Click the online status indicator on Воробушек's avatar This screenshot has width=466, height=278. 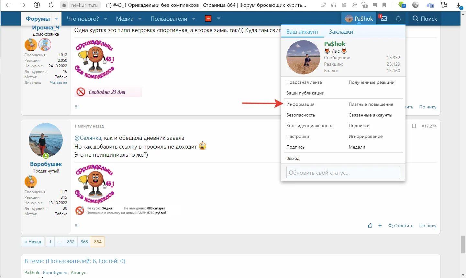click(46, 156)
